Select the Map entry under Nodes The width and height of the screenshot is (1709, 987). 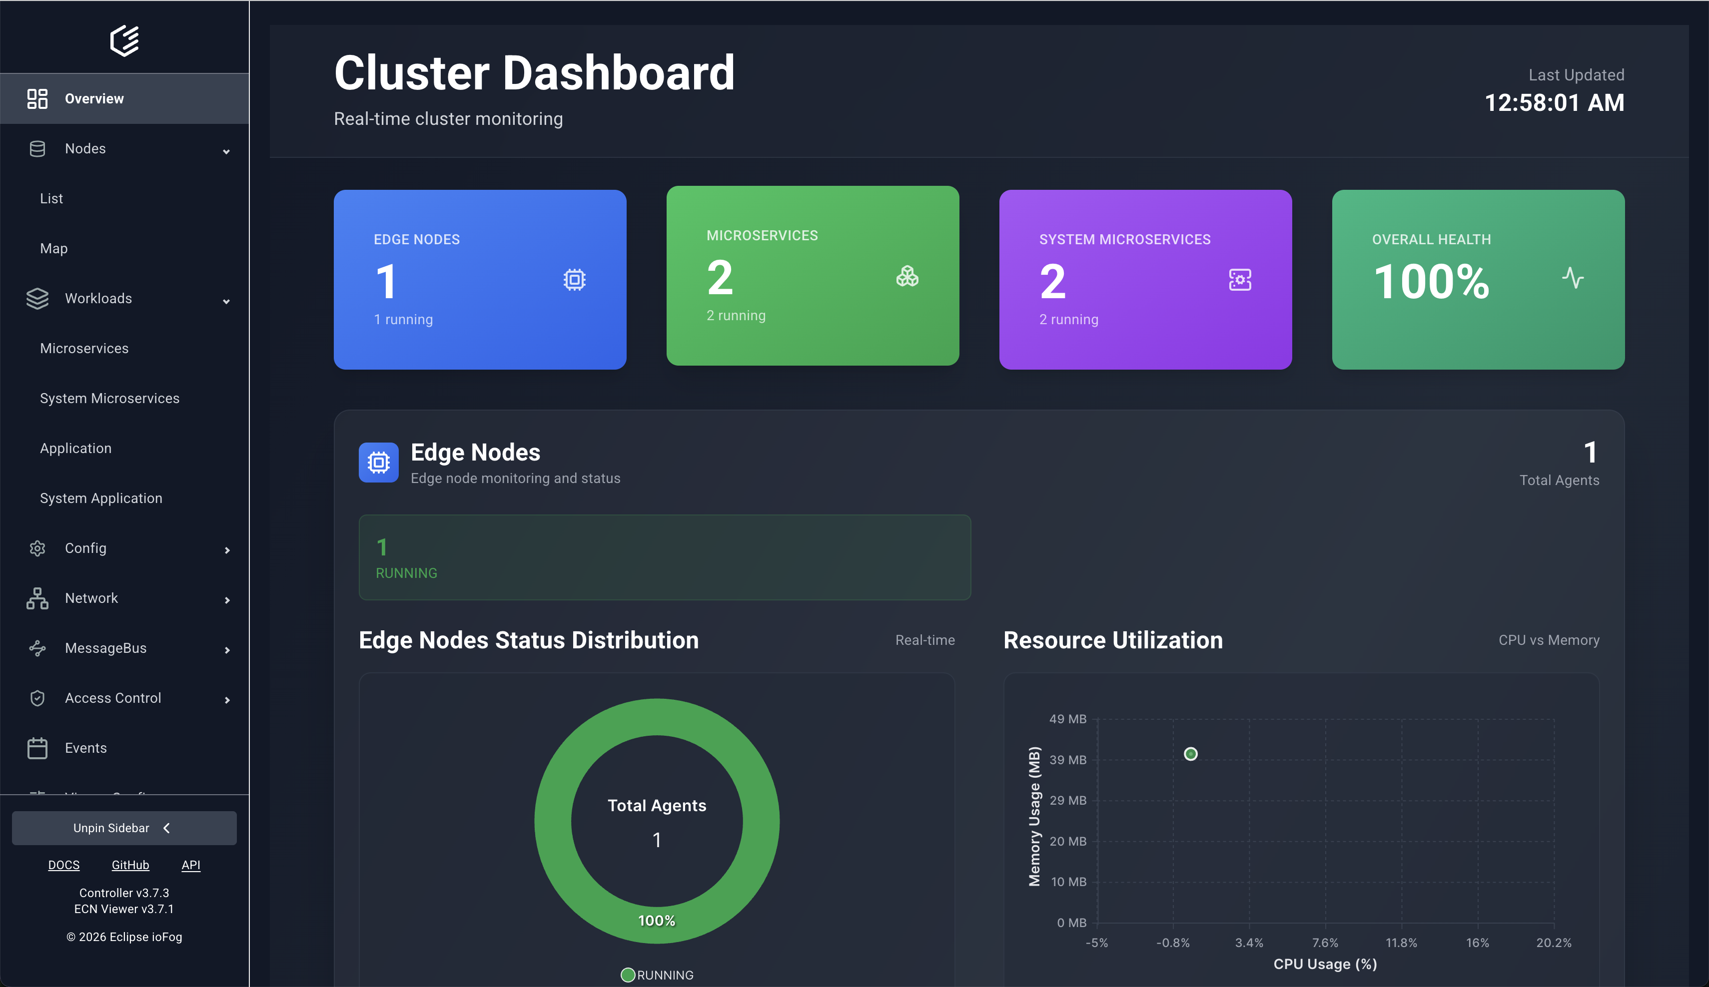coord(53,248)
